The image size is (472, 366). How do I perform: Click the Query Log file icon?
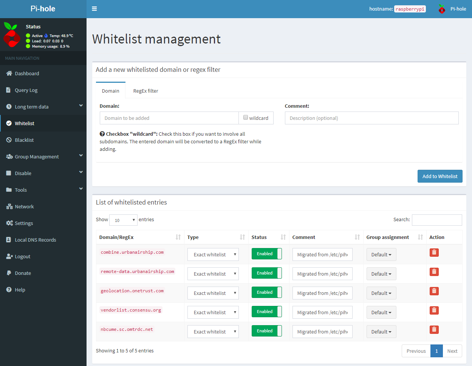[9, 90]
